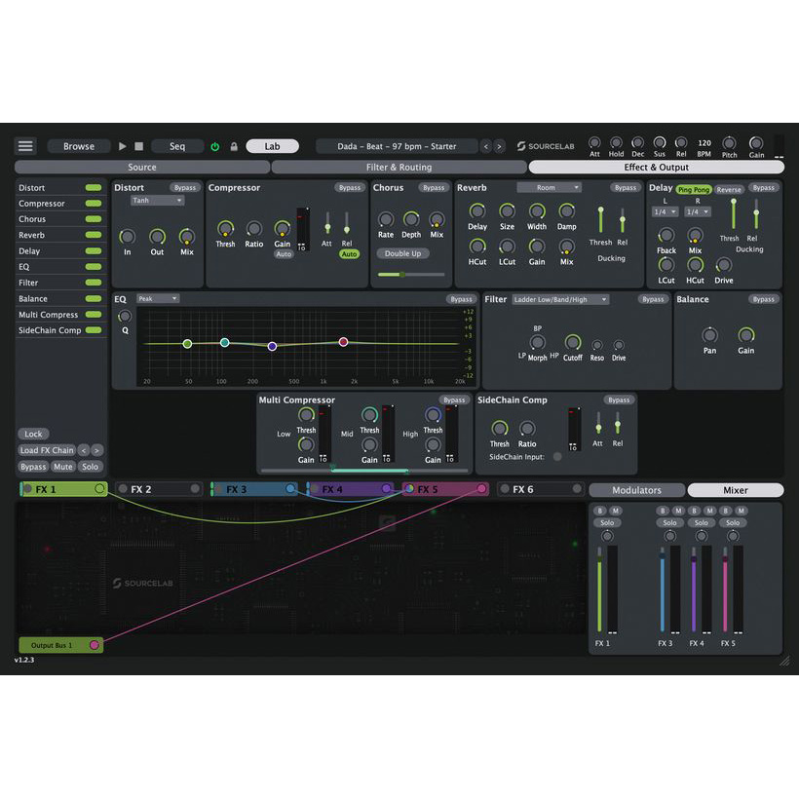Click the Multi Compressor Low Thresh knob
Viewport: 799px width, 799px height.
306,415
